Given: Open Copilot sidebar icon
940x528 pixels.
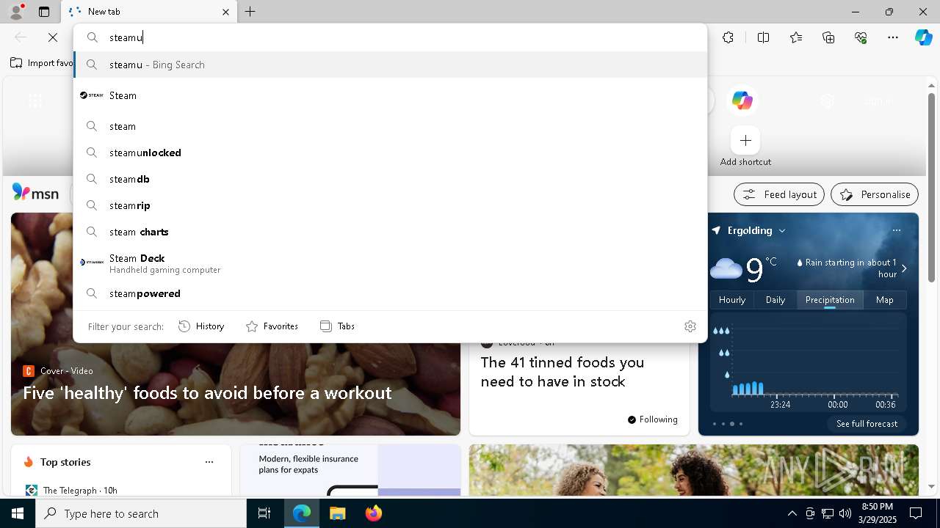Looking at the screenshot, I should [x=923, y=37].
